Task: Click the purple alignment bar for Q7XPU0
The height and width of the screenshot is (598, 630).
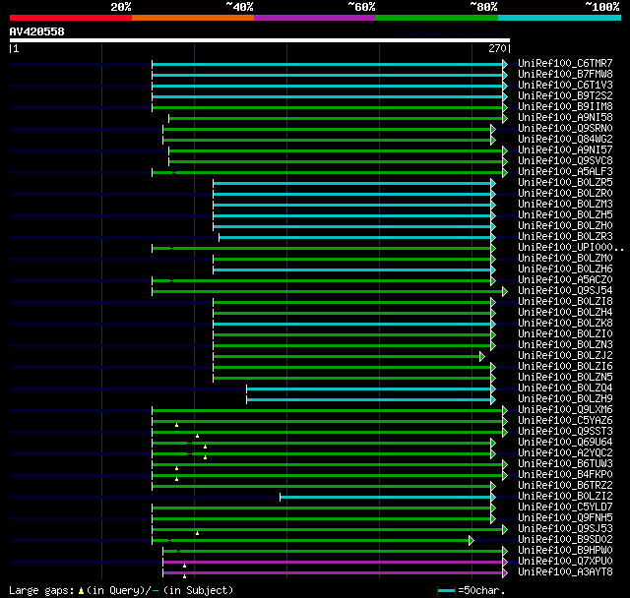Action: (333, 563)
